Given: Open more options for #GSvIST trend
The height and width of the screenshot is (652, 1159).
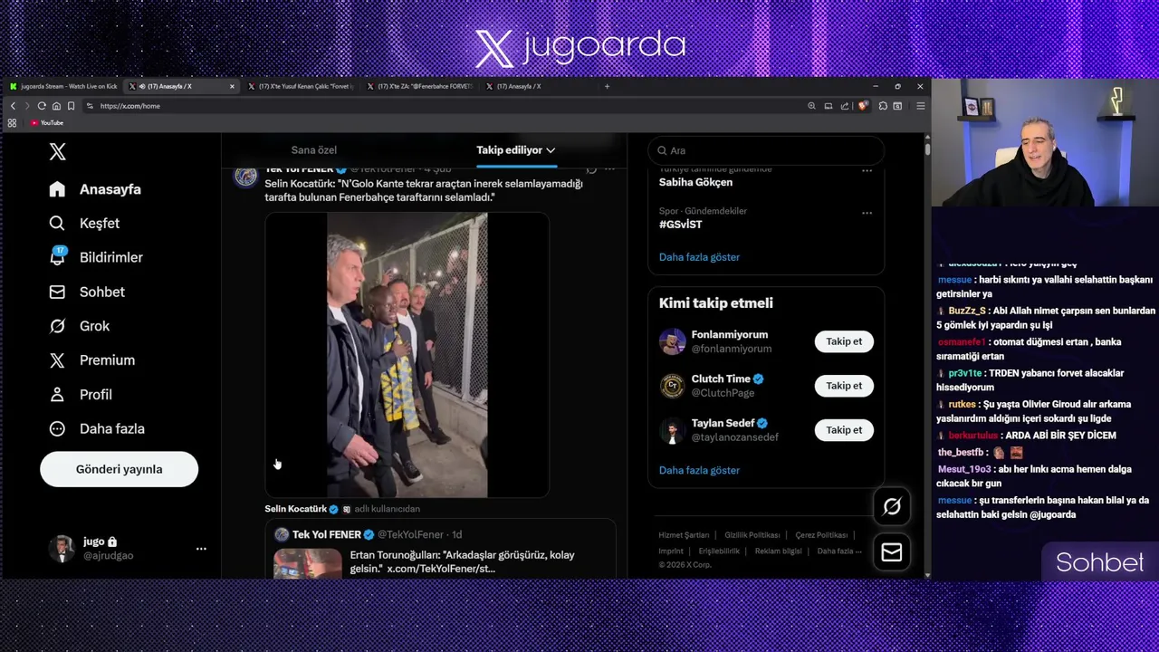Looking at the screenshot, I should coord(867,213).
